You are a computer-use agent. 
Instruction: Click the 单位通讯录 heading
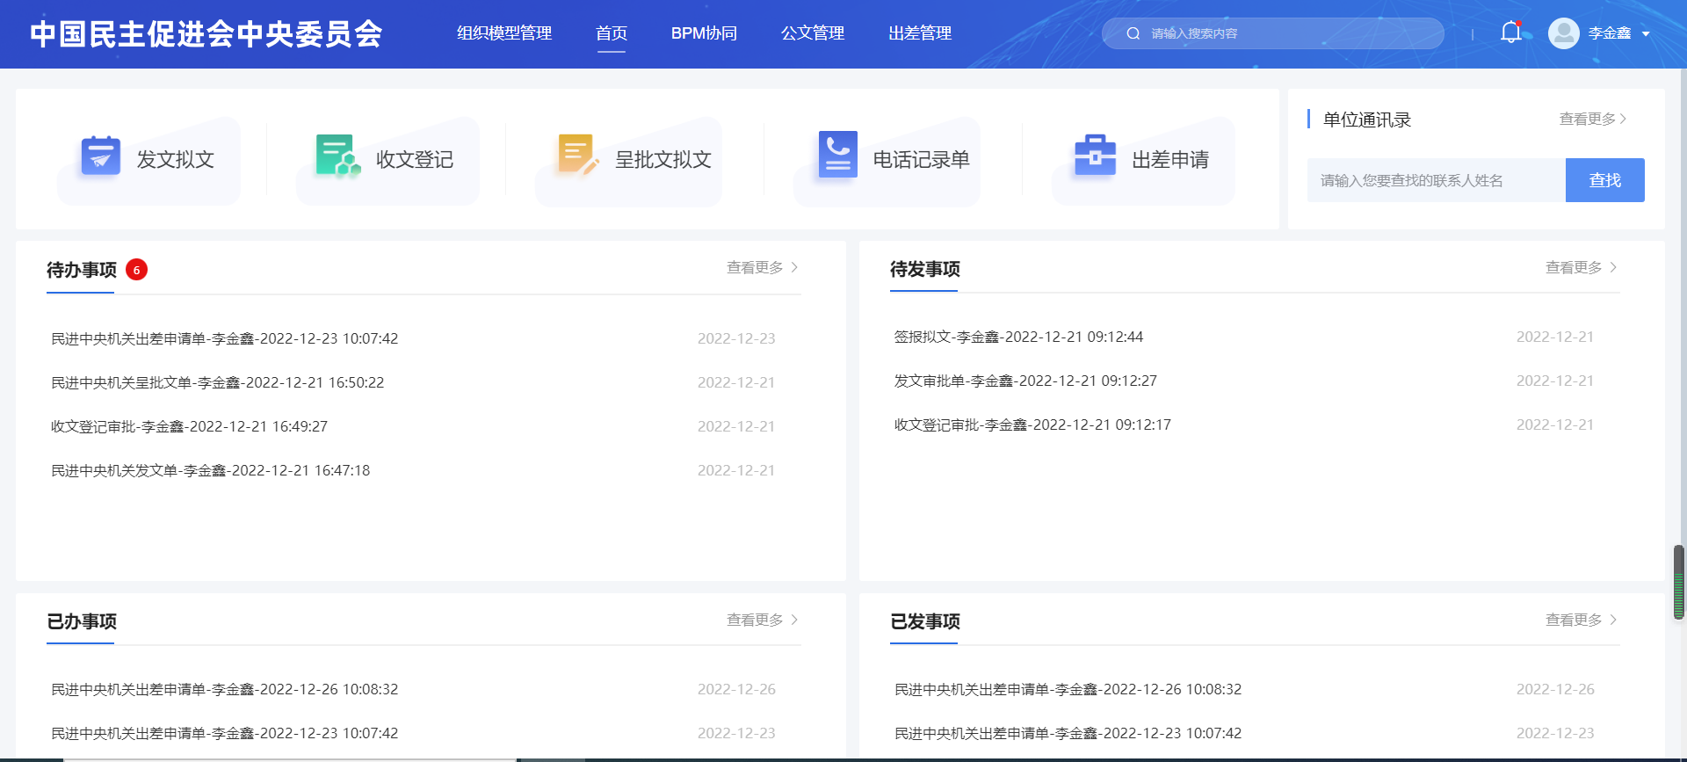1367,120
